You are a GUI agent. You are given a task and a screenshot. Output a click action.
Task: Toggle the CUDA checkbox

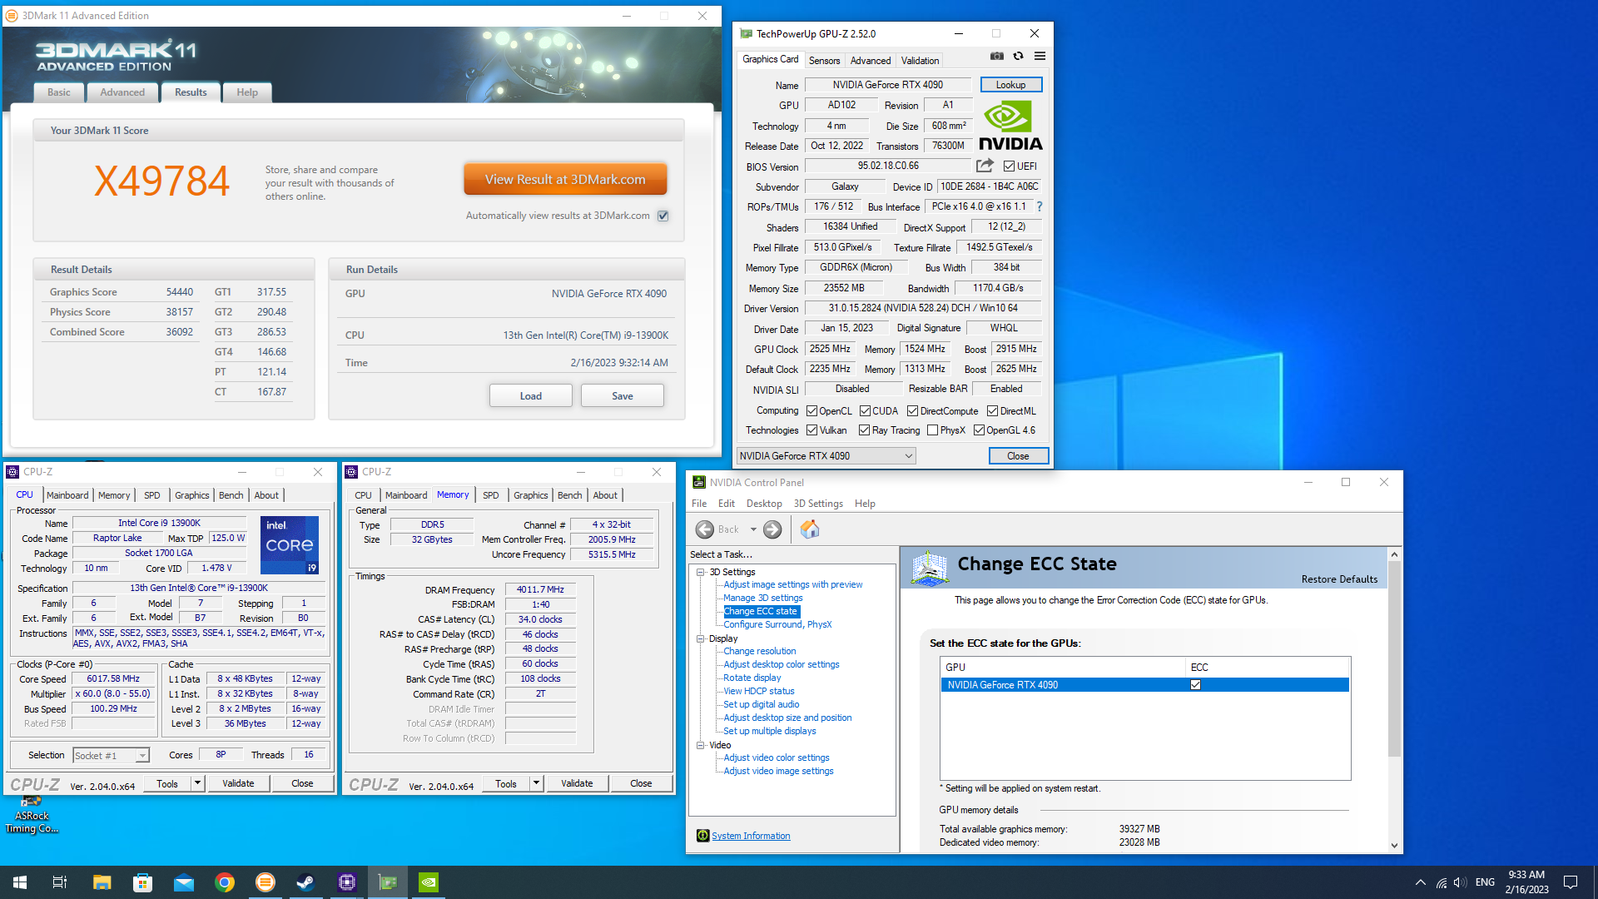coord(865,411)
